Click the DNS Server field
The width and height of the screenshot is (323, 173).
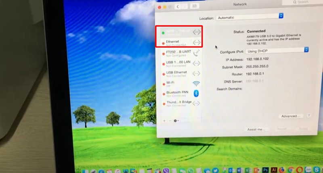point(255,81)
